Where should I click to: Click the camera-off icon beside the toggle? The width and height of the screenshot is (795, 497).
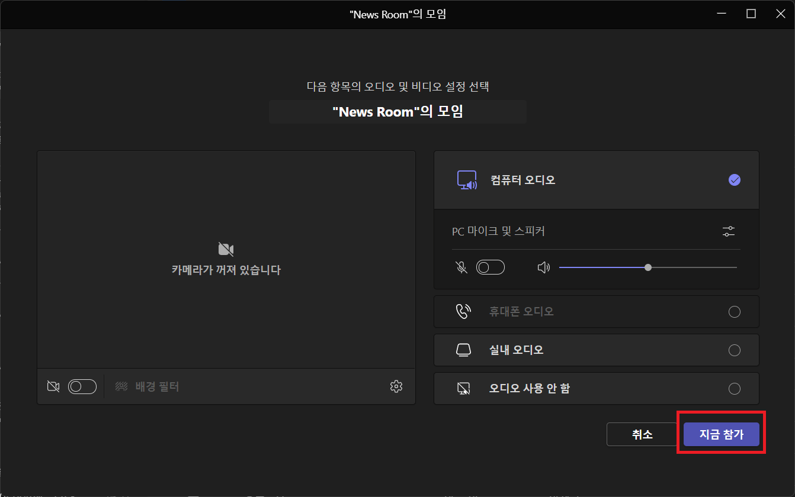click(53, 387)
